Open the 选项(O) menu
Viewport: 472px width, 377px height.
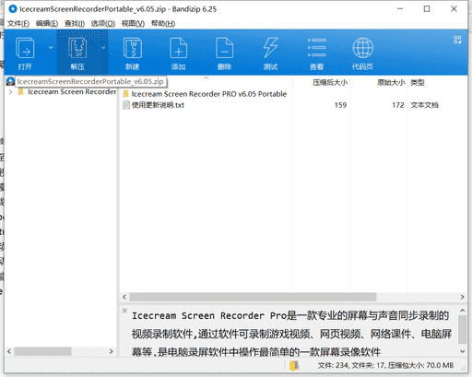[103, 23]
